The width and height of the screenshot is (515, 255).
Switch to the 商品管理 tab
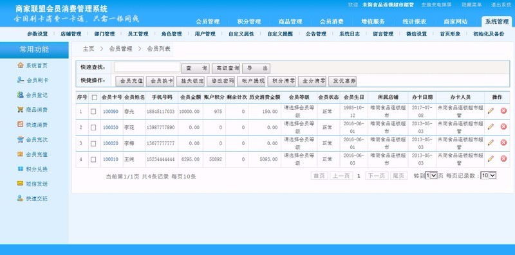pyautogui.click(x=290, y=22)
